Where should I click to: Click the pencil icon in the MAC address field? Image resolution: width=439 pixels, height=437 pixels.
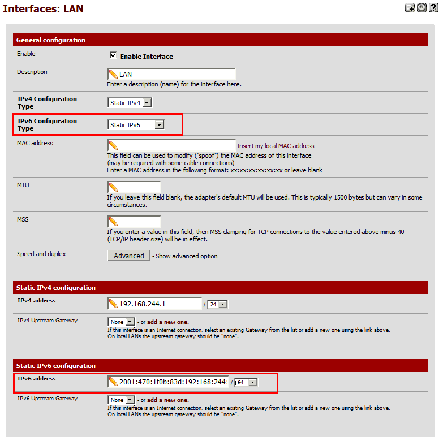point(113,145)
